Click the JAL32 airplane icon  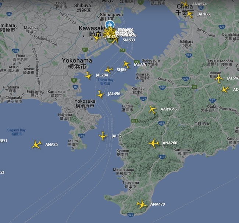pyautogui.click(x=103, y=136)
